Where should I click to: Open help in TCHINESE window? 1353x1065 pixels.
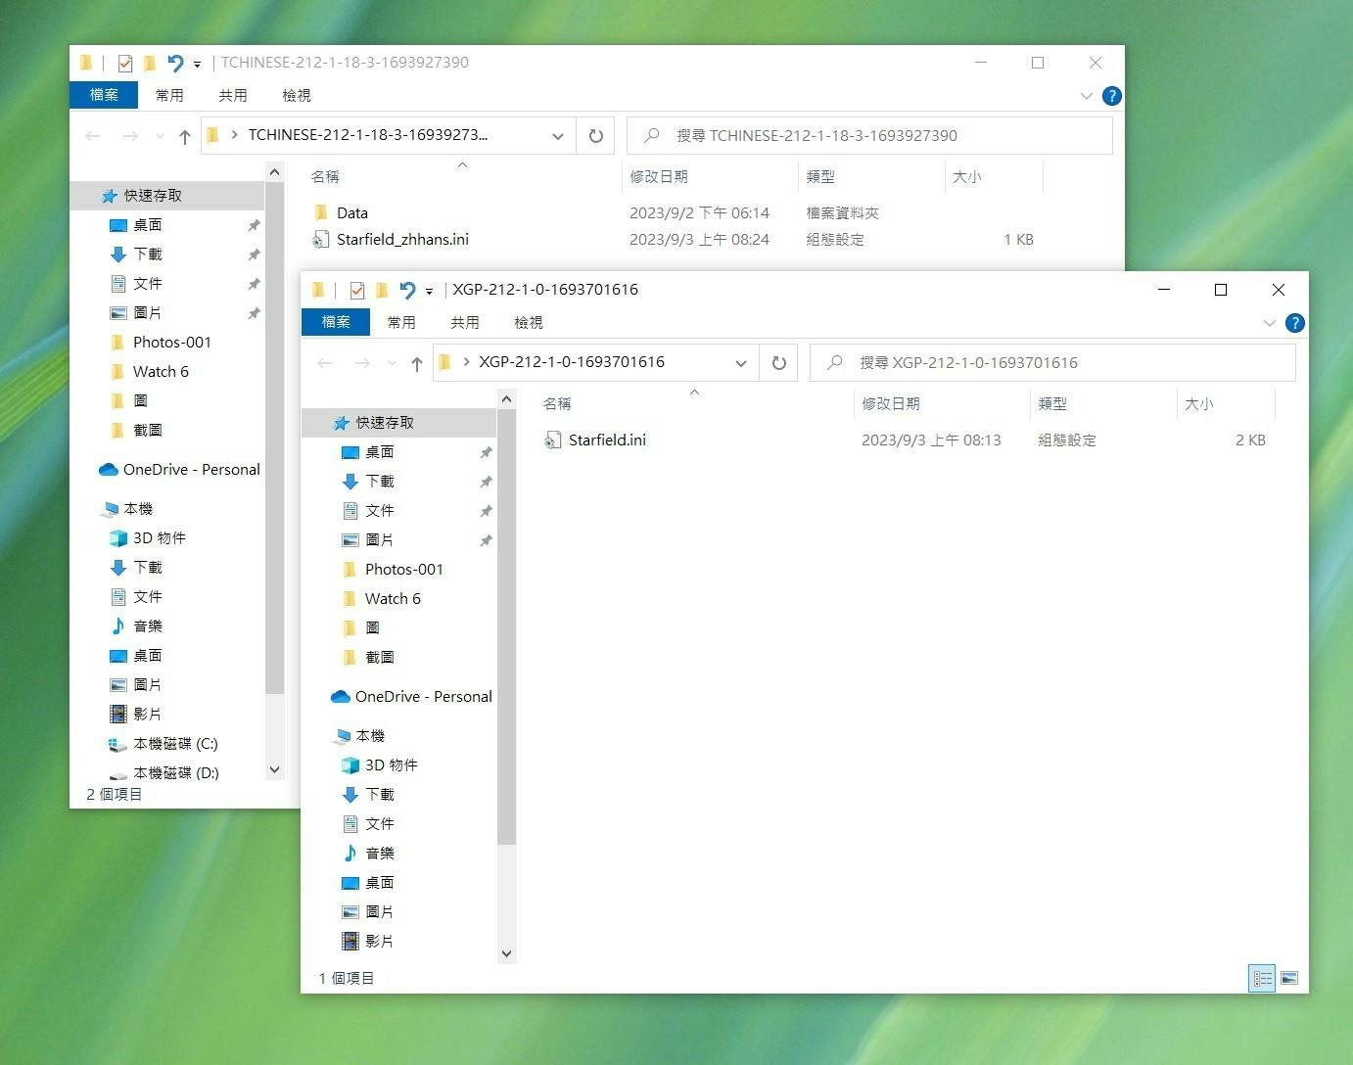pos(1111,96)
